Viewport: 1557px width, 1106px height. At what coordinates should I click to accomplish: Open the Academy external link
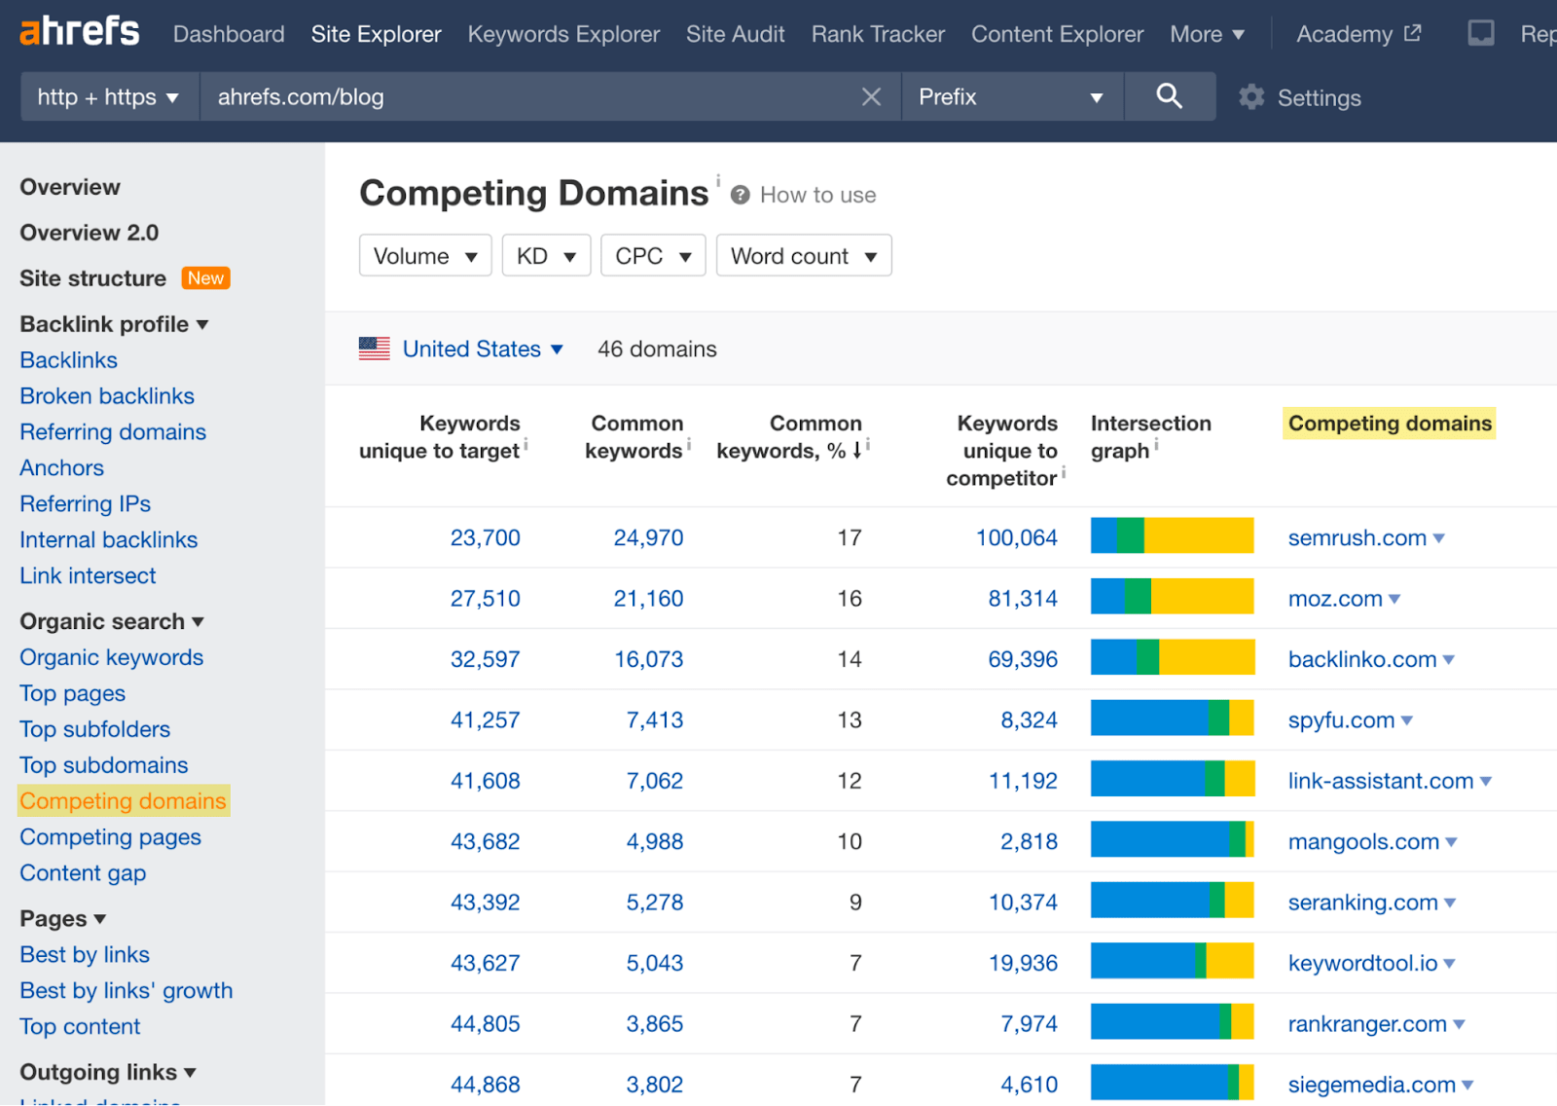tap(1358, 34)
